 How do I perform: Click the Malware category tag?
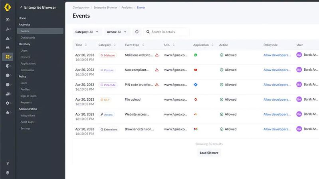coord(108,55)
